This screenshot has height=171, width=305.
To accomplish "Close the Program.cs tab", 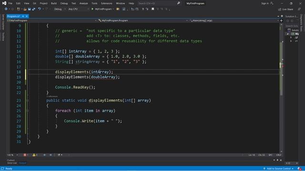I will pos(27,16).
